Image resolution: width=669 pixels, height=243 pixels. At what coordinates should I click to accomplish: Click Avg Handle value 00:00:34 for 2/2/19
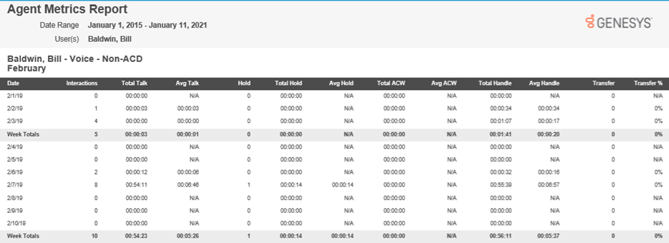[549, 108]
